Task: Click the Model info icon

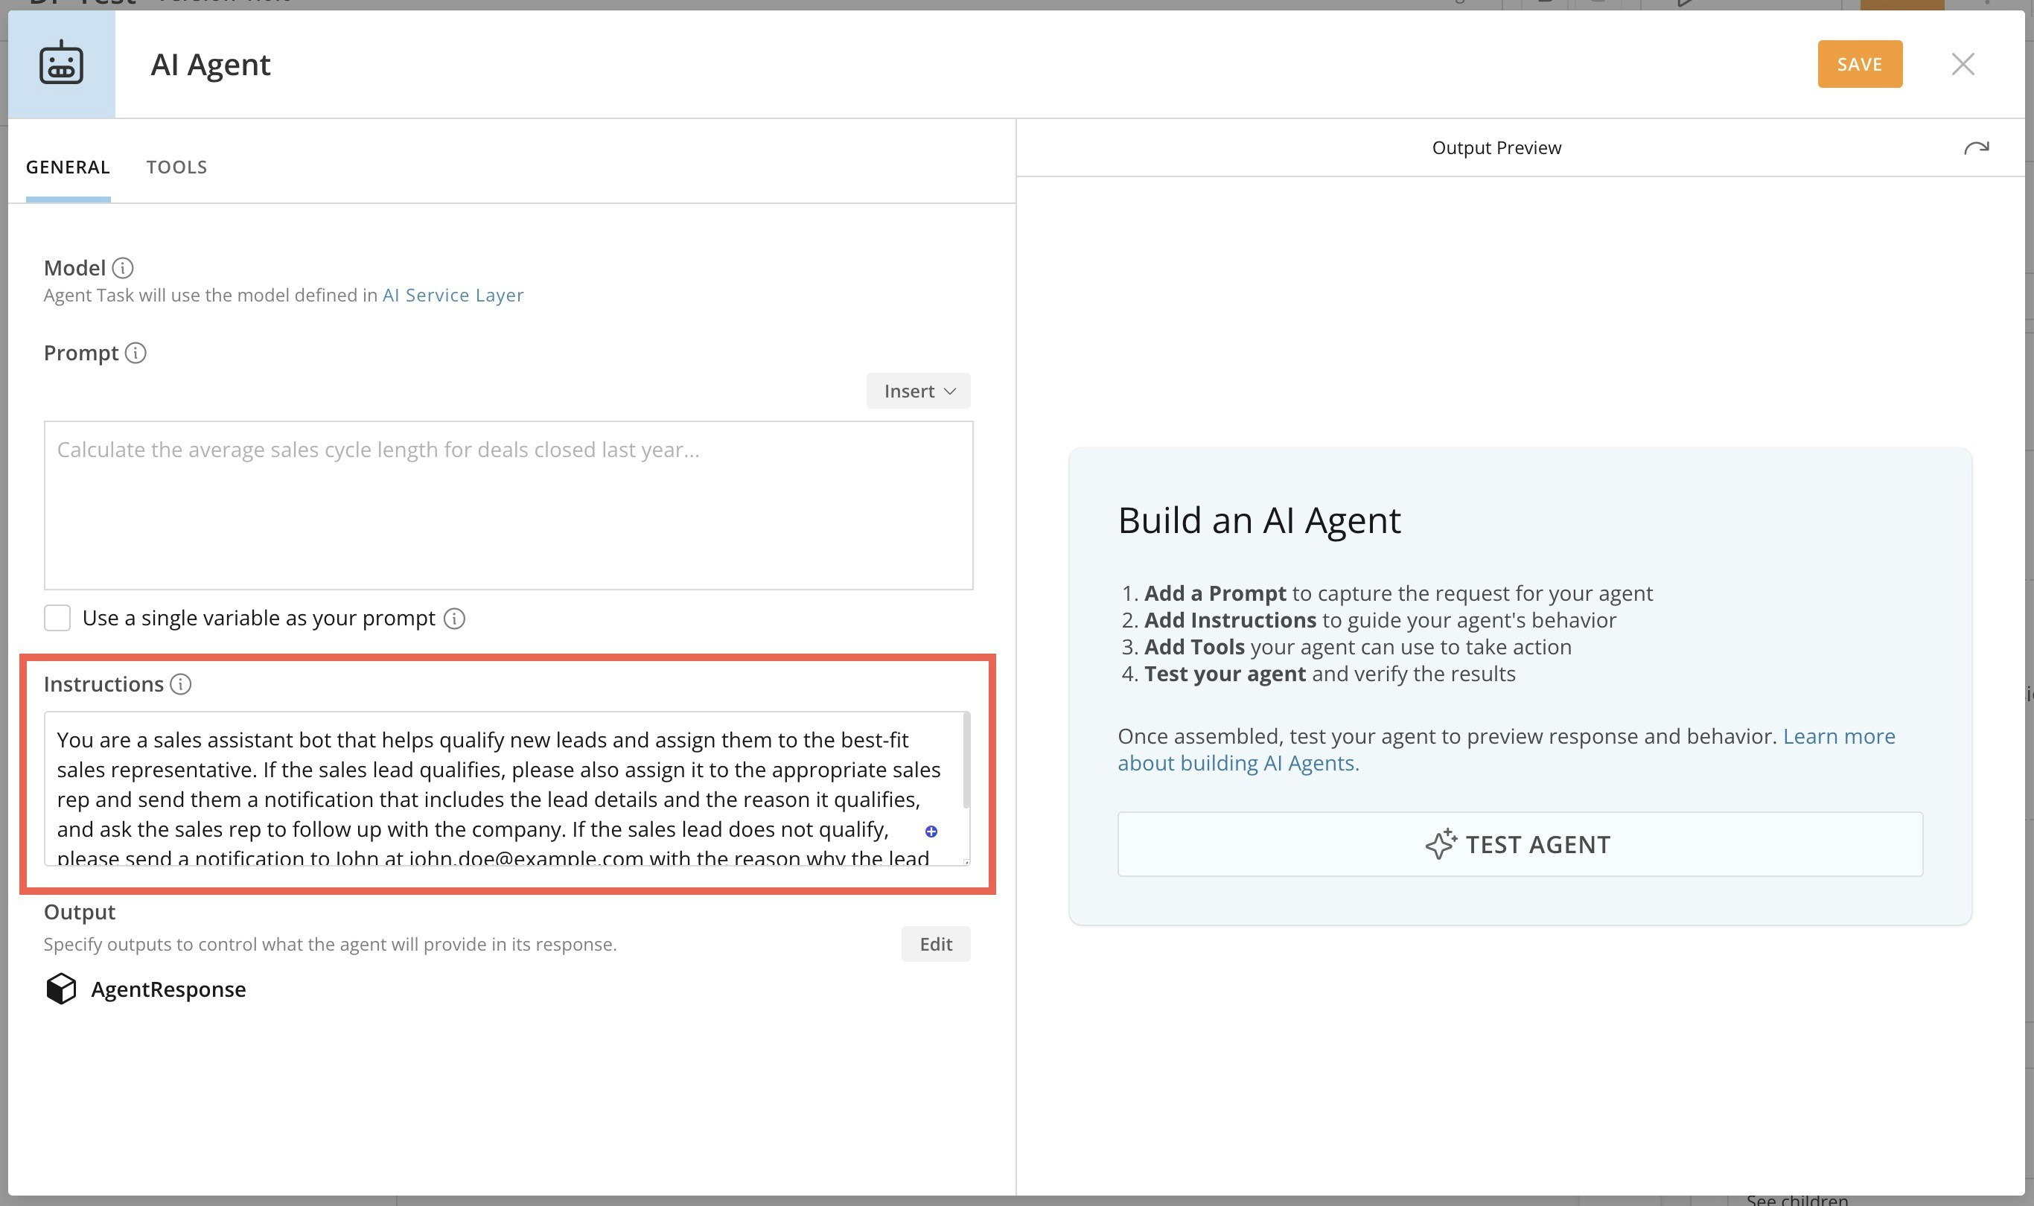Action: point(123,268)
